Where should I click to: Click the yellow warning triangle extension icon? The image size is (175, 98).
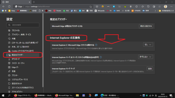pyautogui.click(x=125, y=7)
